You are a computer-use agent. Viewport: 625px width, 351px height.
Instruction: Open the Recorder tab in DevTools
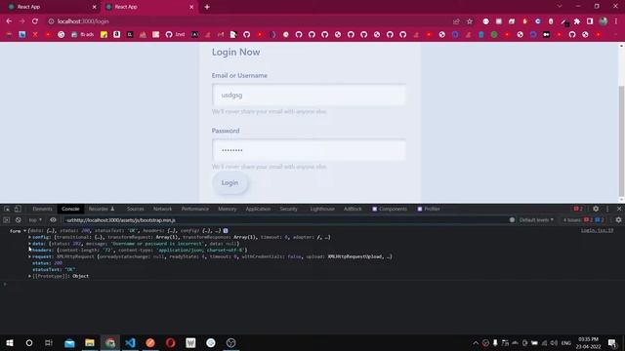102,209
